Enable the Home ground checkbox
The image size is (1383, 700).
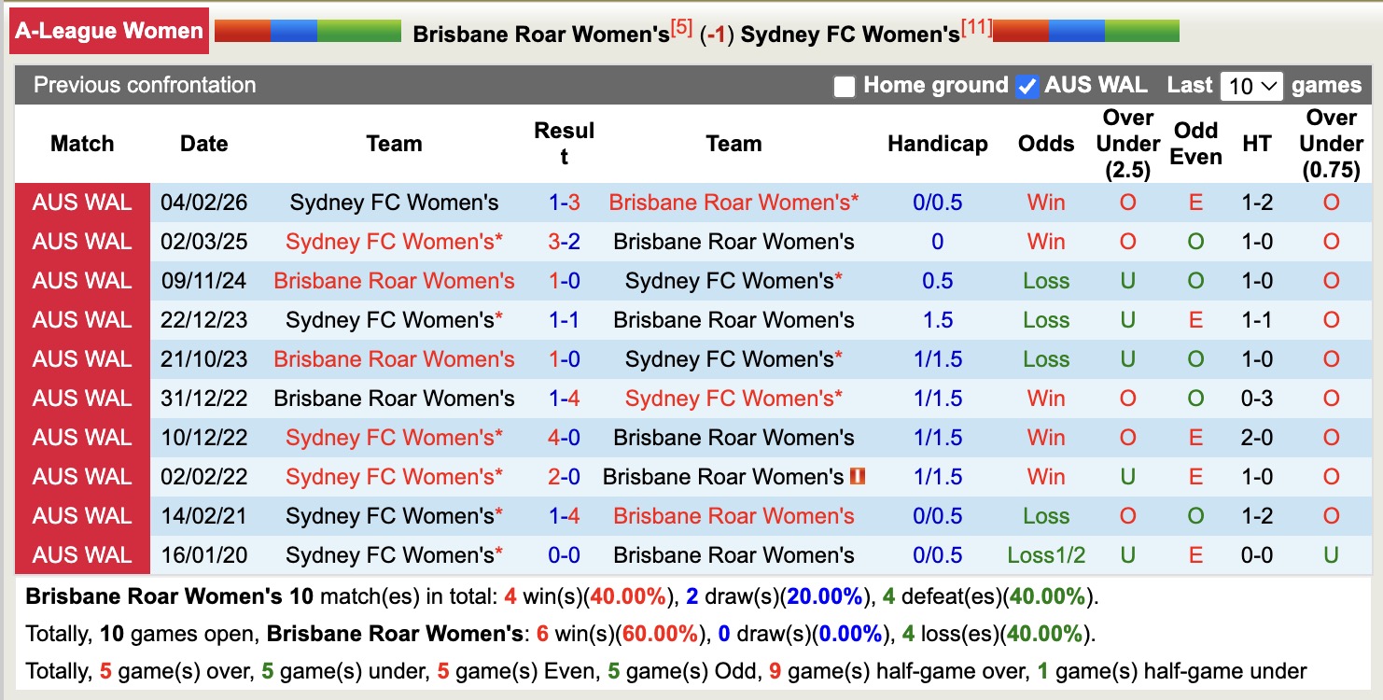(845, 85)
